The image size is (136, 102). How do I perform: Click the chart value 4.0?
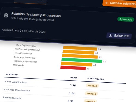coord(104,62)
